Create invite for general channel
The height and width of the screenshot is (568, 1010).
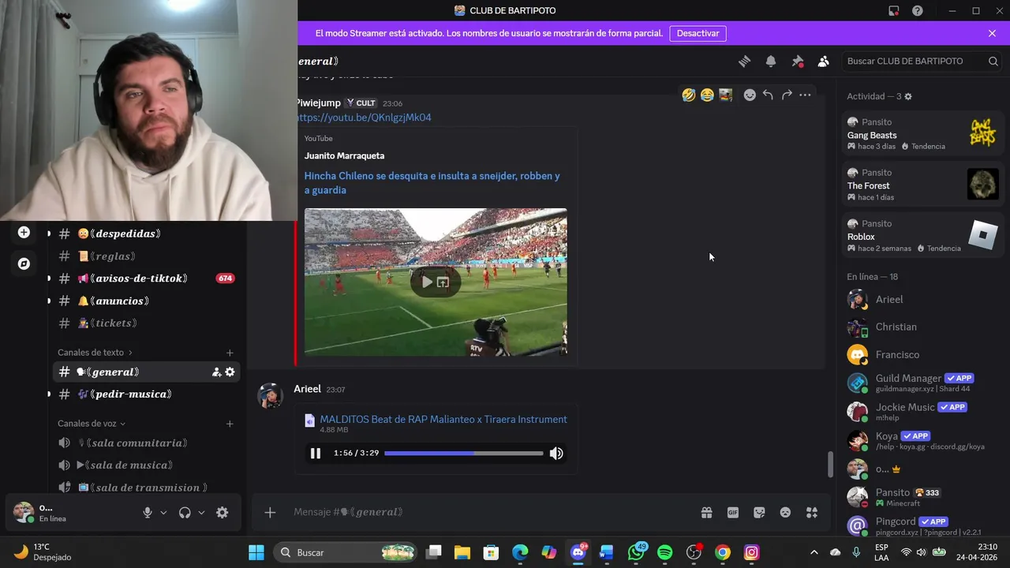tap(216, 372)
